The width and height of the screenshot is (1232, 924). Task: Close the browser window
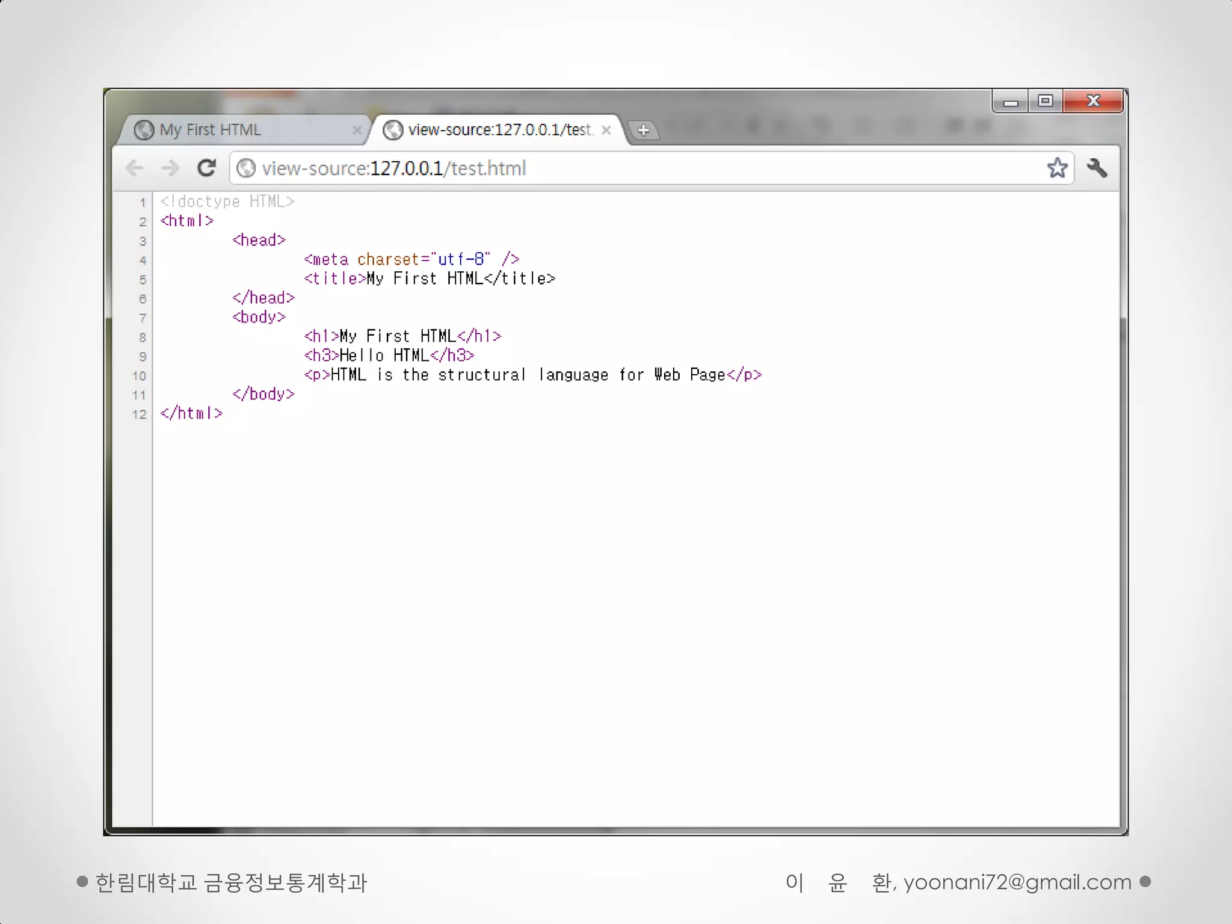click(1093, 101)
